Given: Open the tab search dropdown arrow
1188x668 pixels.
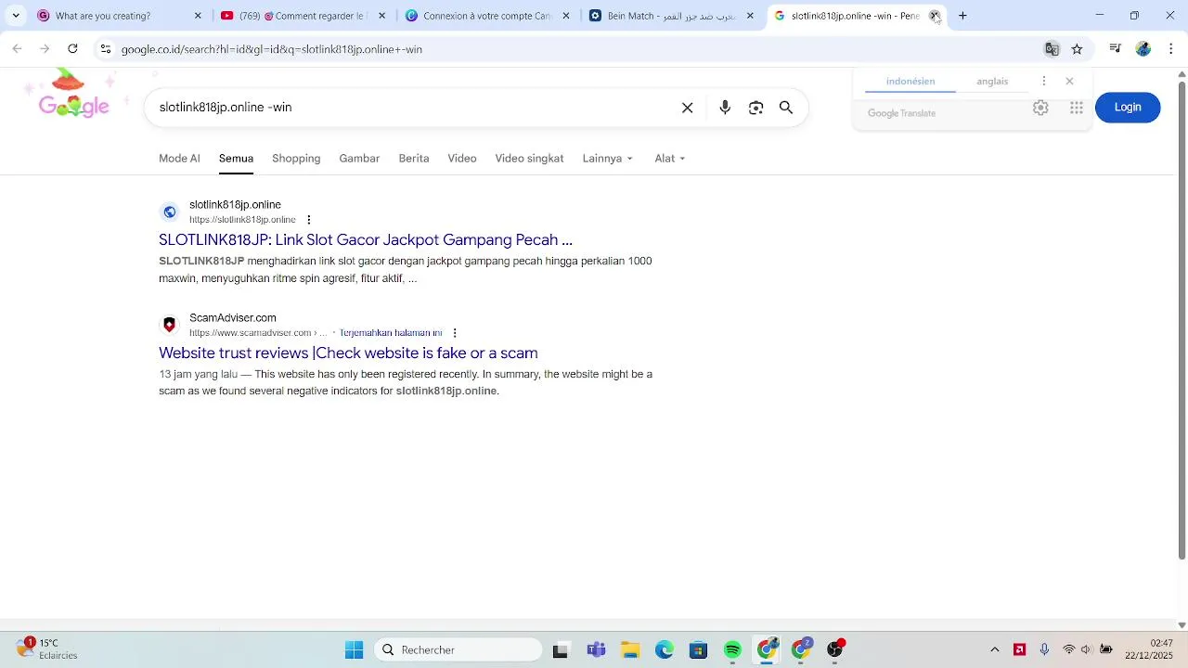Looking at the screenshot, I should 16,16.
